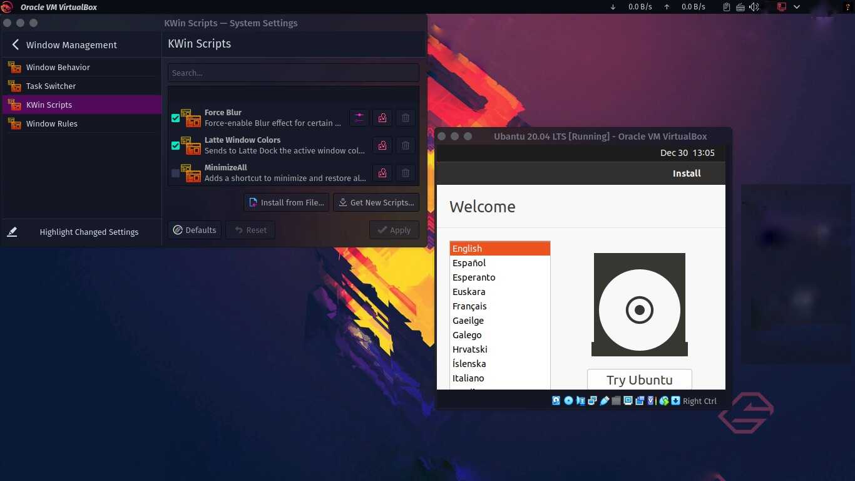Click the Try Ubuntu button
The image size is (855, 481).
tap(639, 380)
